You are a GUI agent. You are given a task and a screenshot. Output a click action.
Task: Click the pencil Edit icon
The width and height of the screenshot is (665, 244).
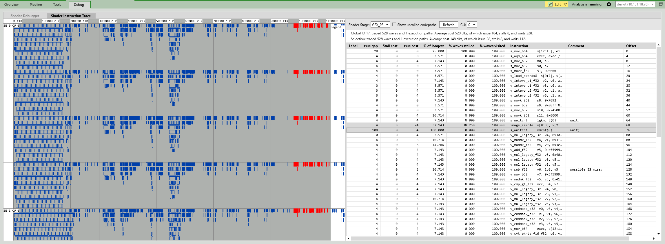(x=550, y=4)
